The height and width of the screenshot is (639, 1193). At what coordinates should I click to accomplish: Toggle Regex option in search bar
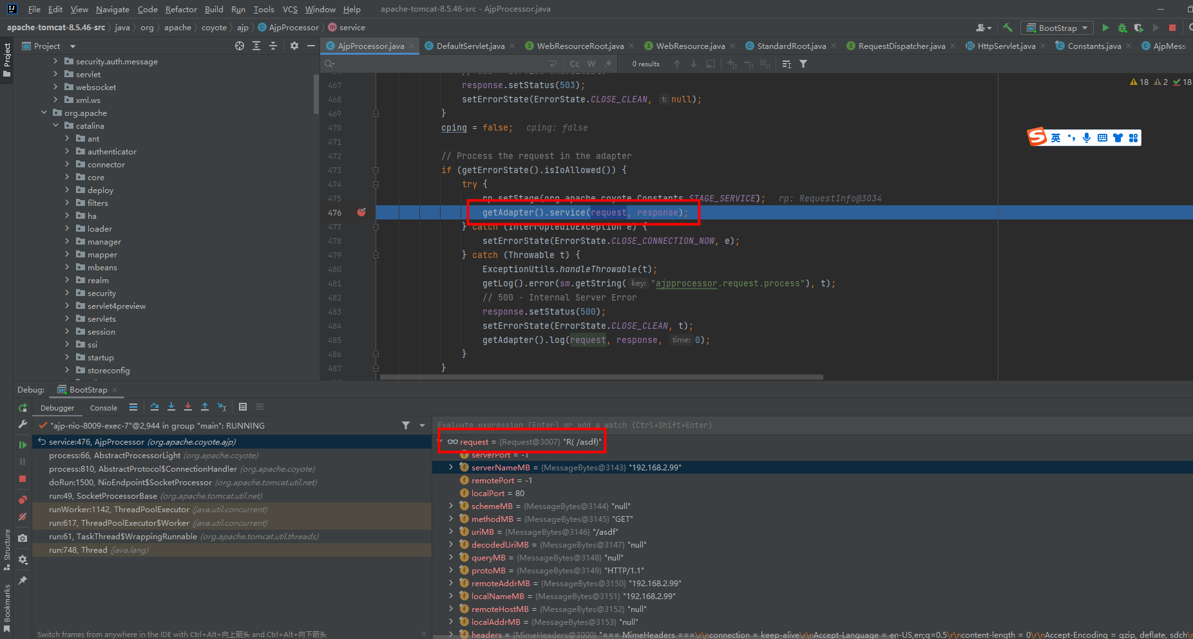click(x=607, y=64)
